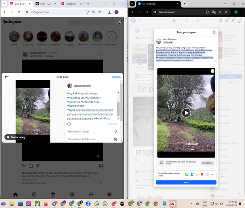Click Tambahkan button for mobile device media
Viewport: 245px width, 208px height.
207,163
